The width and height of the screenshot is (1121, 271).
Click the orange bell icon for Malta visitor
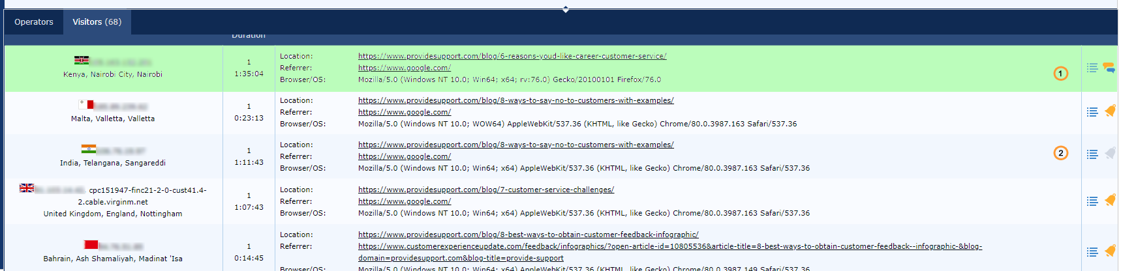click(x=1110, y=111)
